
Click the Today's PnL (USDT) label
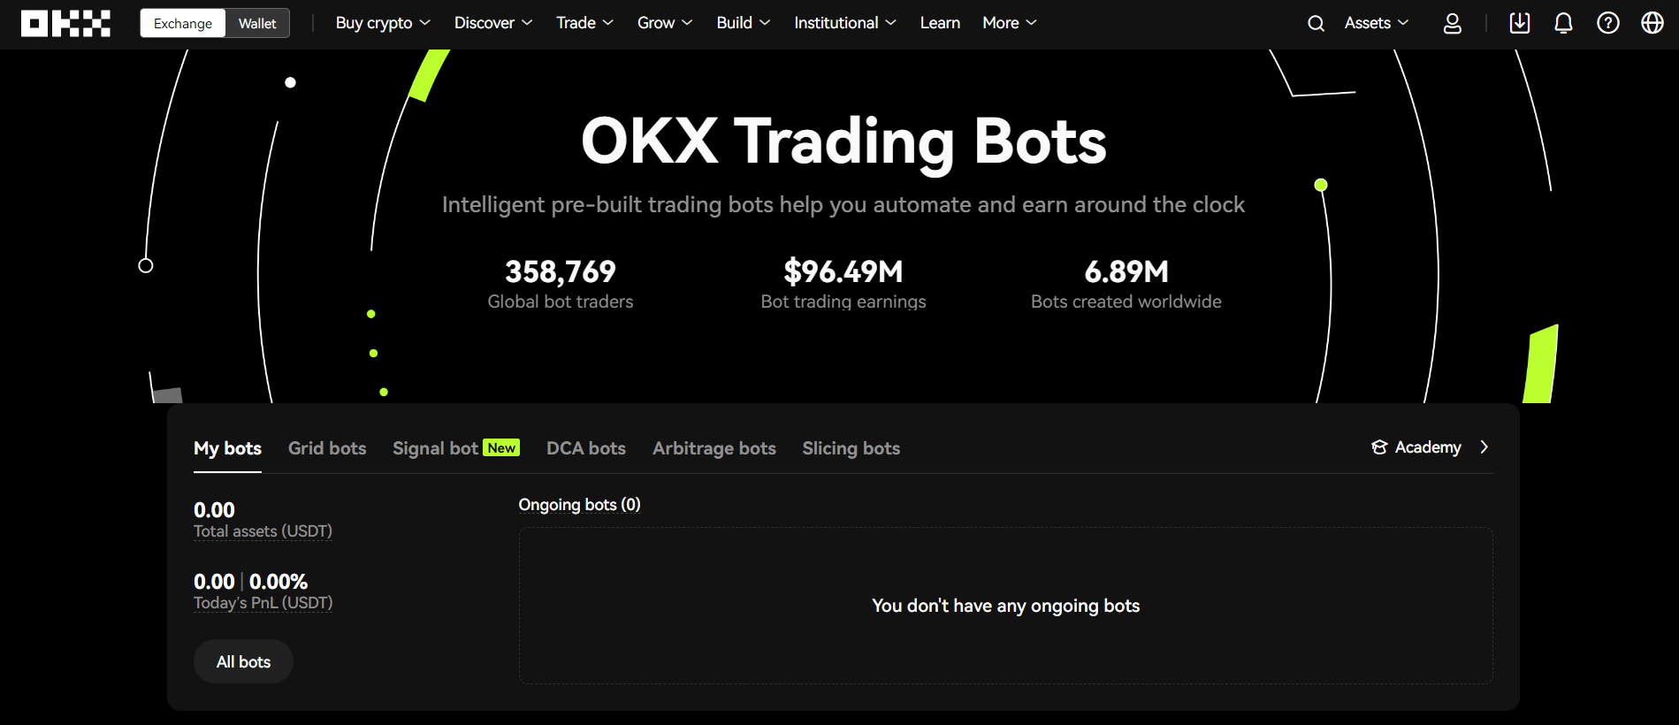[263, 603]
